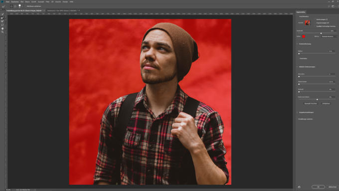The image size is (339, 191).
Task: Collapse the Kantenerkennung section
Action: pyautogui.click(x=298, y=44)
